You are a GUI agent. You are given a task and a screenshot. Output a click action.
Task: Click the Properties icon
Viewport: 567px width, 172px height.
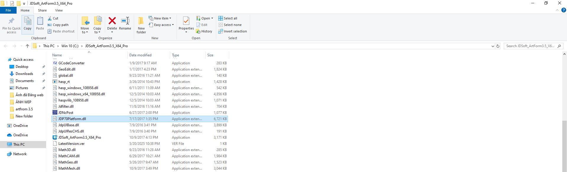click(186, 21)
